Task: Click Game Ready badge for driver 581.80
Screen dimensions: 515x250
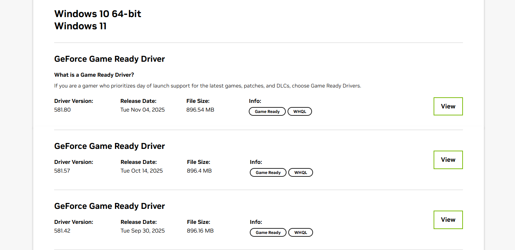Action: [x=267, y=112]
